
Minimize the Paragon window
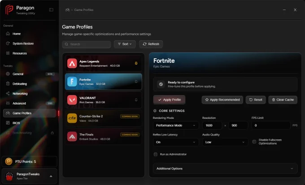click(284, 10)
